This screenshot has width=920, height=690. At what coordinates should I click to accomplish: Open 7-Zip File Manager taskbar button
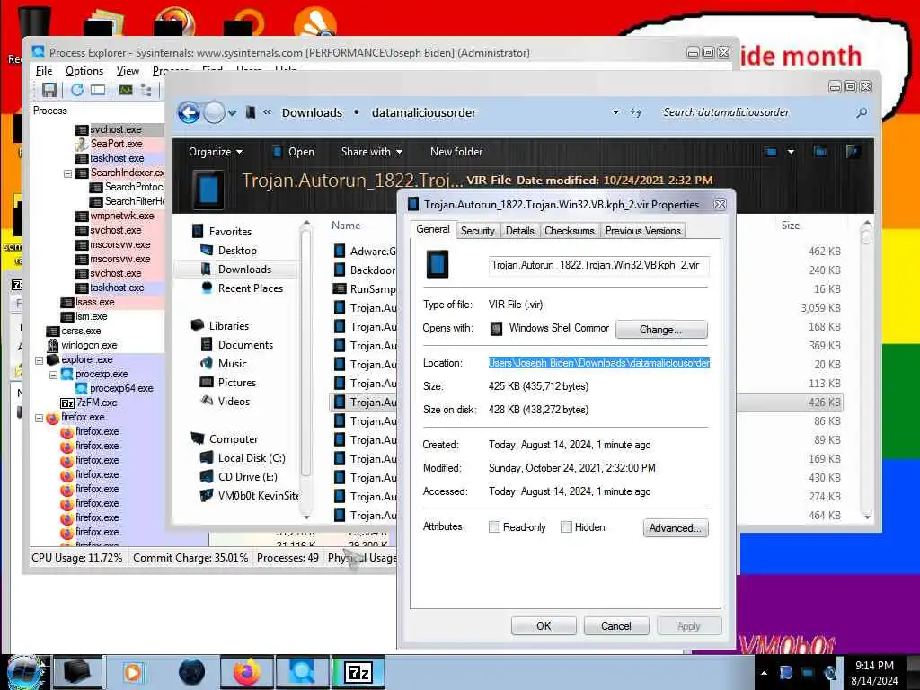click(358, 672)
